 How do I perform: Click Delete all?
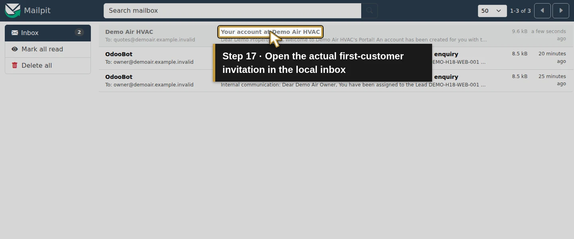click(x=48, y=65)
